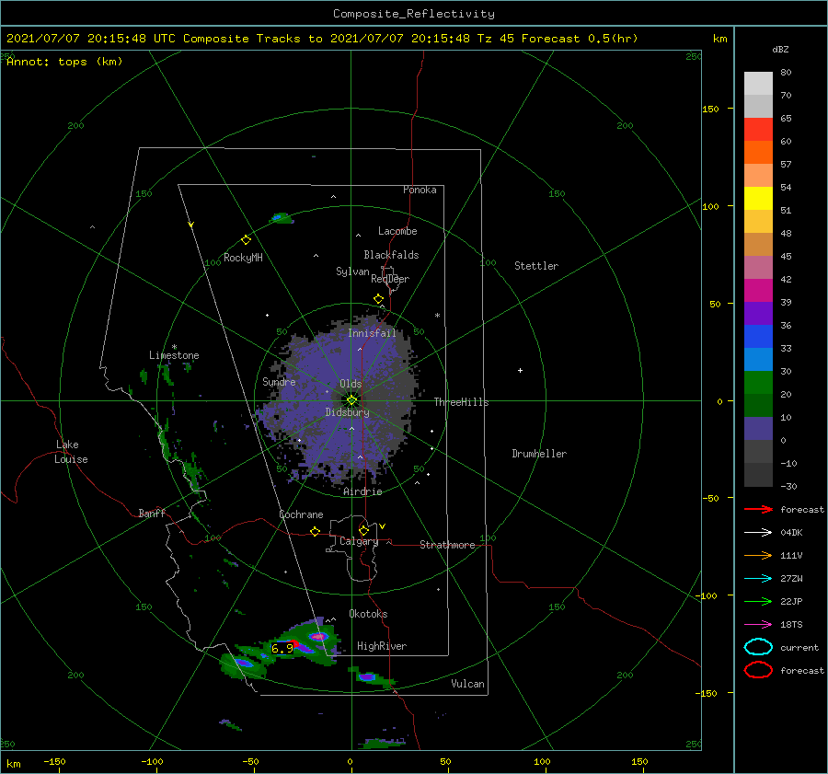Click the 51 dBZ yellow color swatch
This screenshot has width=828, height=774.
pos(758,198)
